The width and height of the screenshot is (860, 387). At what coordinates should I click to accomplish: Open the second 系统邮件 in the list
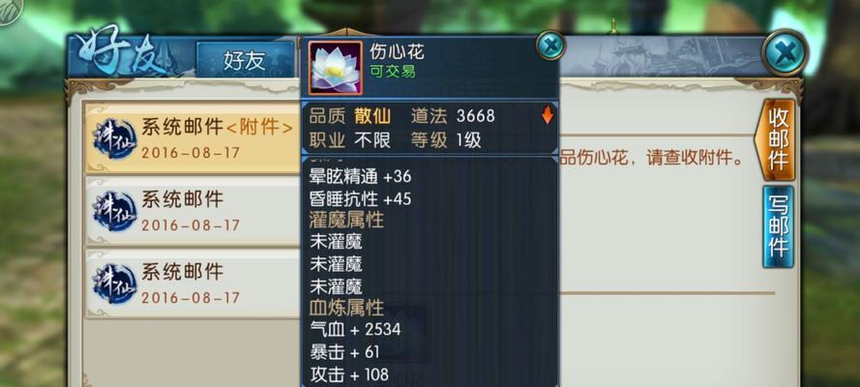tap(193, 211)
